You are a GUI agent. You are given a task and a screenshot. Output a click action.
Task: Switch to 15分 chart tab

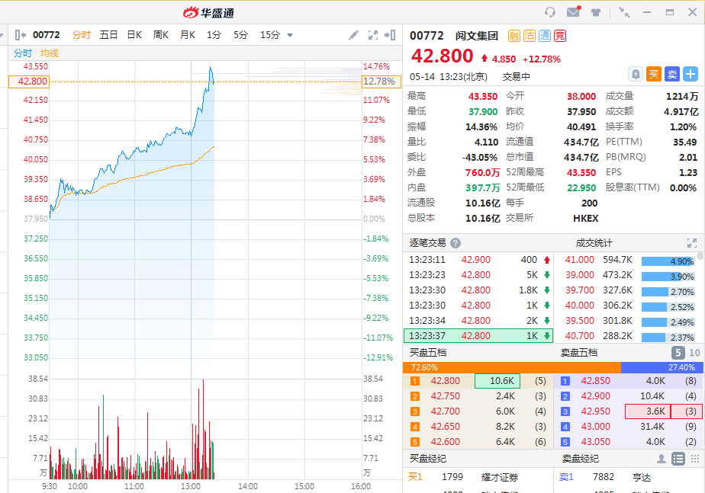point(270,35)
